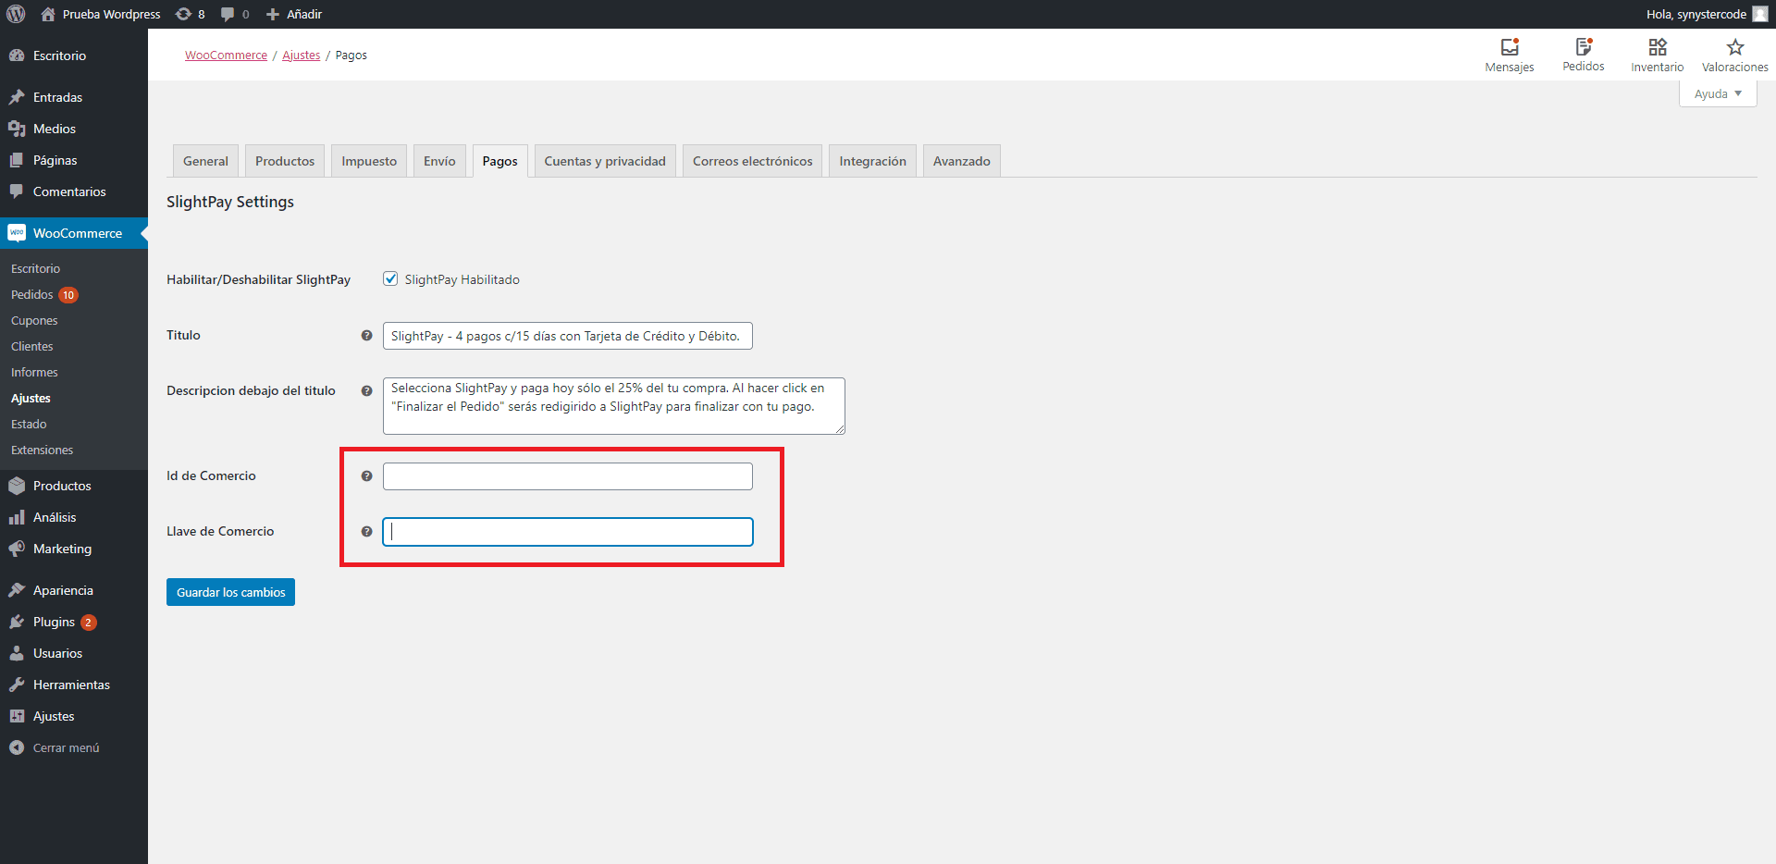1776x864 pixels.
Task: Click the description textarea
Action: pyautogui.click(x=614, y=406)
